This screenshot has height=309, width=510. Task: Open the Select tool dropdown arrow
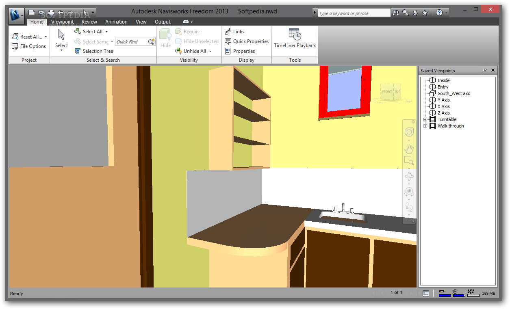[x=62, y=50]
